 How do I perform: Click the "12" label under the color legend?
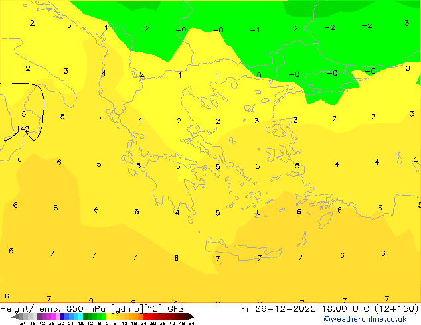125,324
